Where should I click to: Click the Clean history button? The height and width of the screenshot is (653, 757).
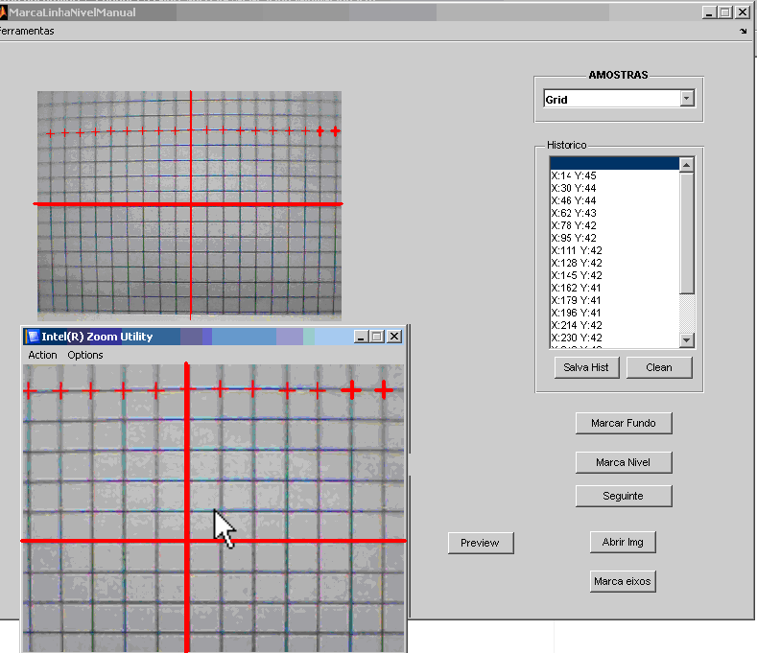tap(659, 367)
